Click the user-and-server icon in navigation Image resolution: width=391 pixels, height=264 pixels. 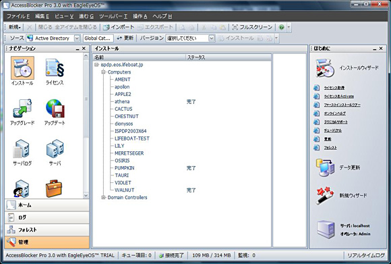click(x=22, y=188)
